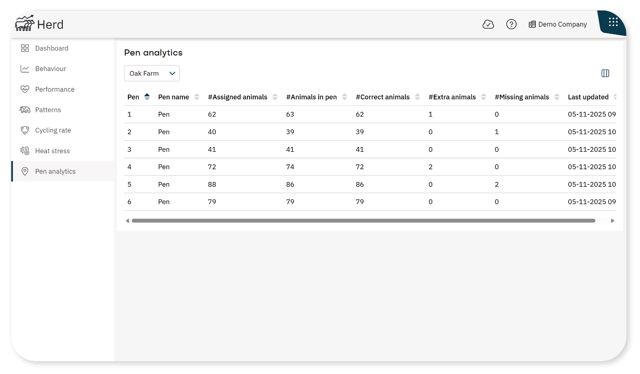The image size is (640, 374).
Task: Open the Patterns link in sidebar
Action: 48,110
